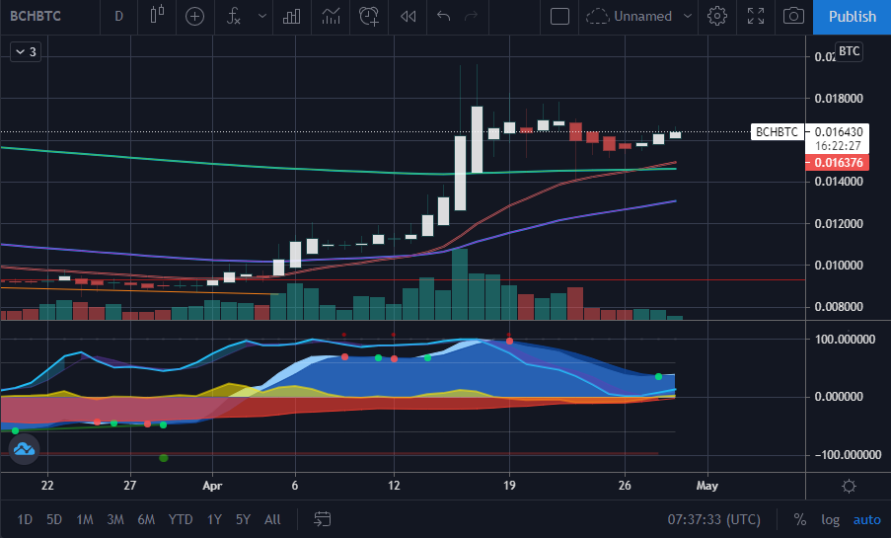Select the 5D time range

54,519
